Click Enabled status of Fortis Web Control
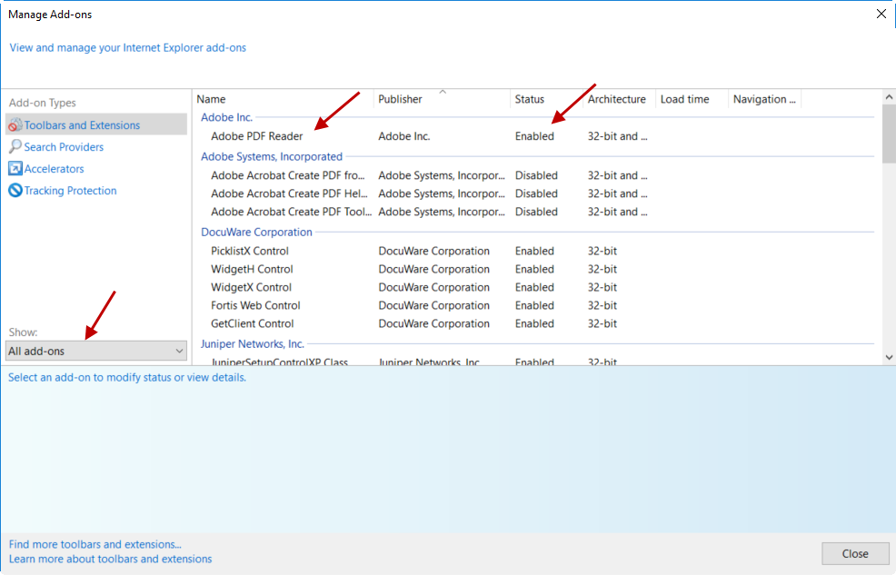The image size is (896, 575). point(534,305)
